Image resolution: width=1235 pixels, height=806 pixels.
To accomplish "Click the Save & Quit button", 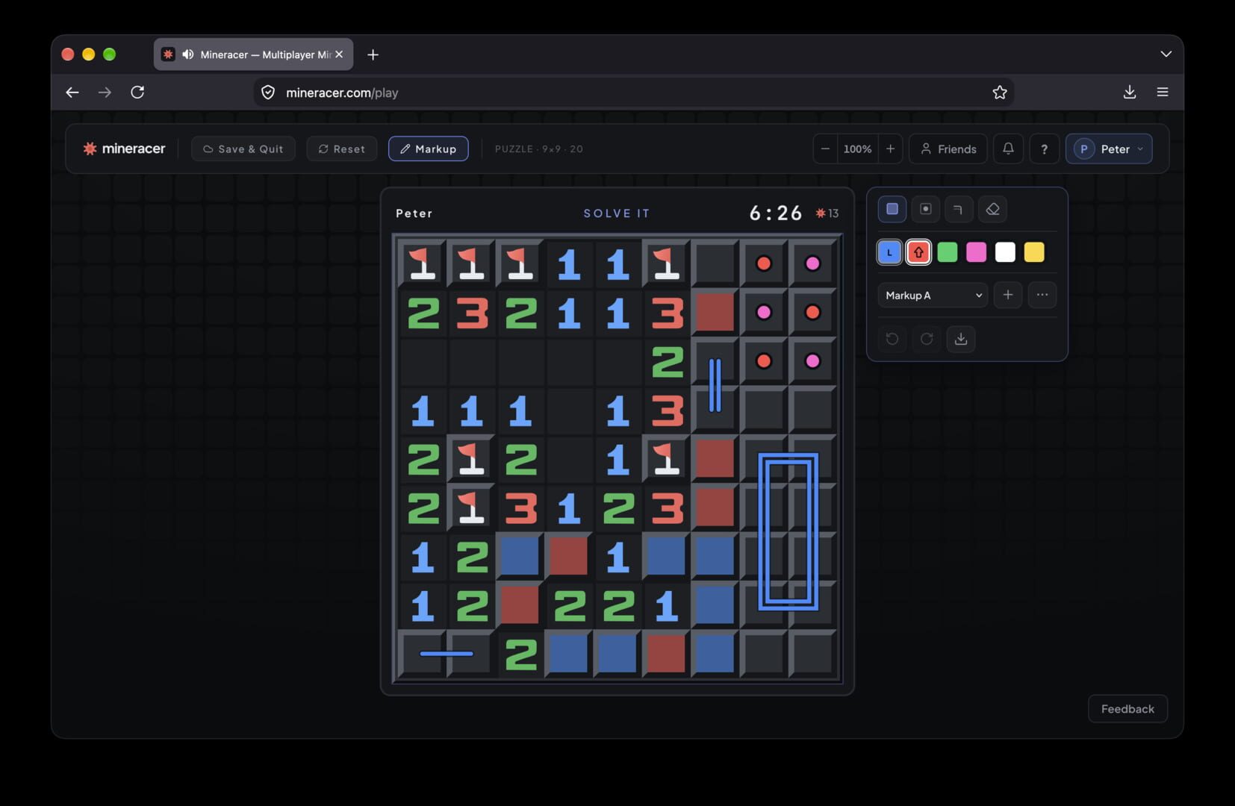I will tap(243, 149).
